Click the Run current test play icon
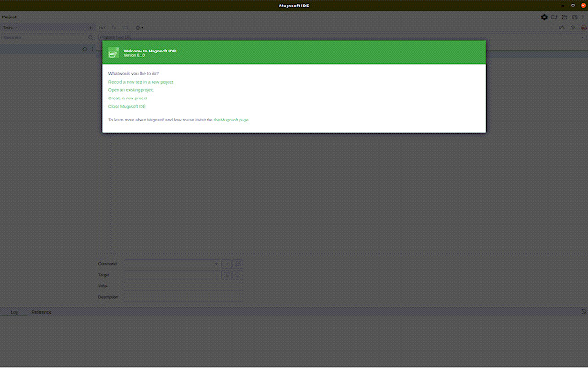 pyautogui.click(x=114, y=28)
